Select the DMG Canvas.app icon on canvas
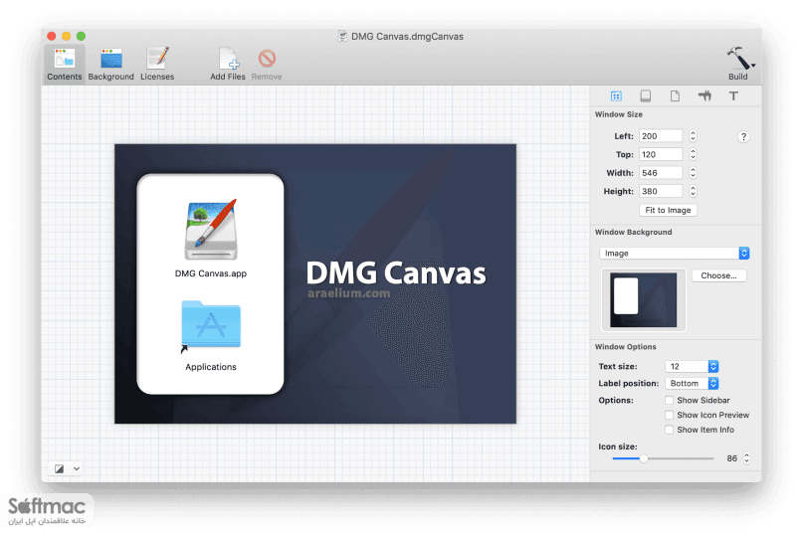The width and height of the screenshot is (803, 537). 211,230
